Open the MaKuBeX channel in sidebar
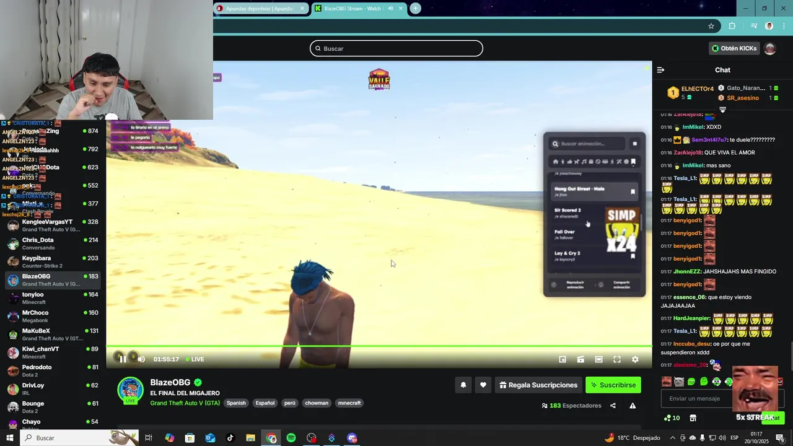 pos(53,334)
